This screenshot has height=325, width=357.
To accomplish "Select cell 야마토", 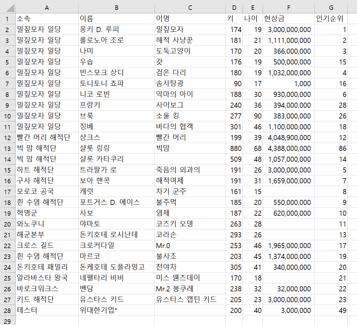I will (117, 224).
